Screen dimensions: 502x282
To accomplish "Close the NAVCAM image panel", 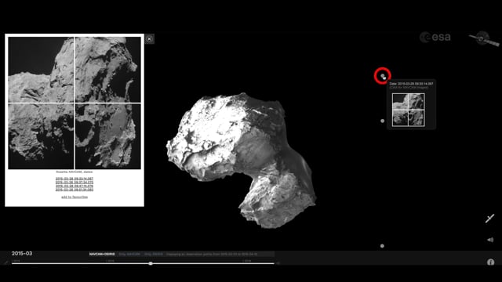I will (x=149, y=39).
